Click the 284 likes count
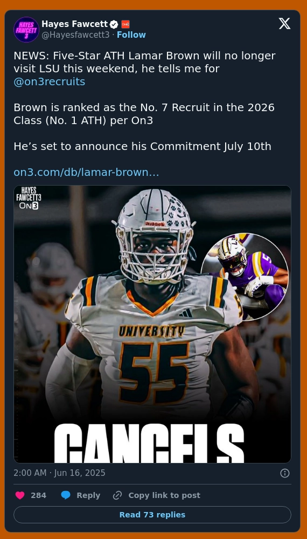Image resolution: width=307 pixels, height=539 pixels. point(38,495)
